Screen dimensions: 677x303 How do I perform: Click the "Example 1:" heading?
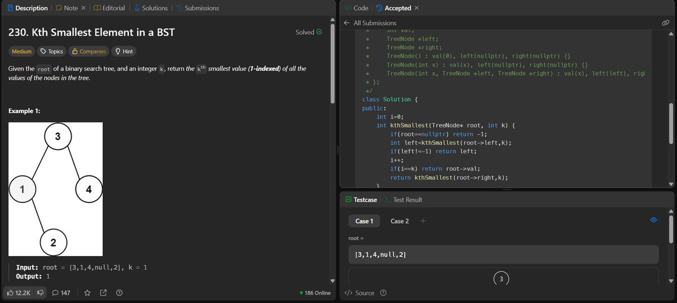[24, 111]
